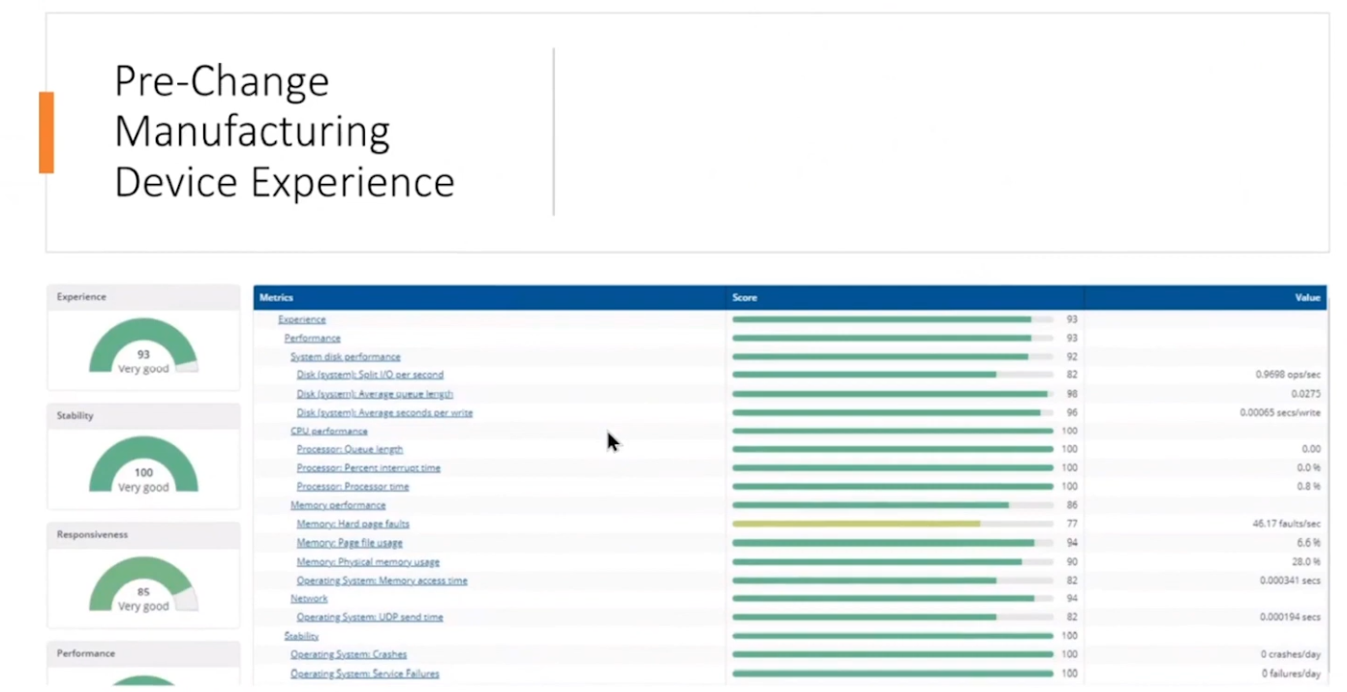Image resolution: width=1347 pixels, height=692 pixels.
Task: Open the Memory performance metric link
Action: 338,505
